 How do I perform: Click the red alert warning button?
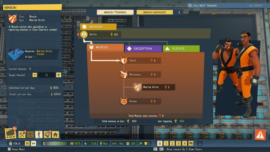(260, 135)
